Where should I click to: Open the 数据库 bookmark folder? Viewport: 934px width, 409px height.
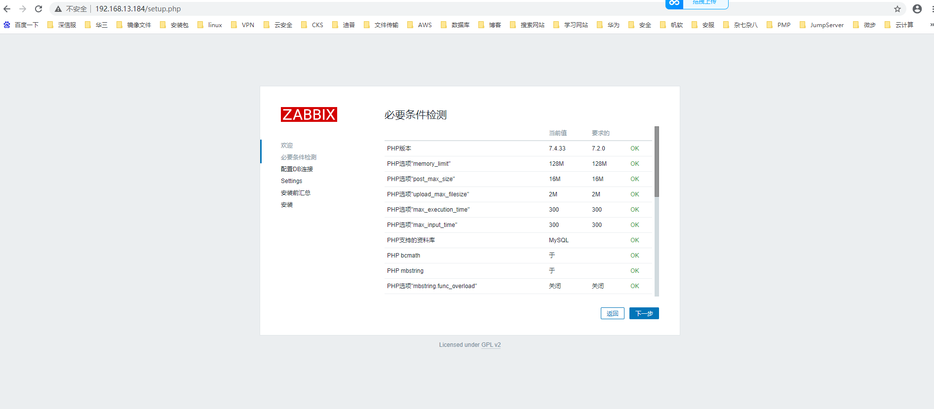tap(455, 25)
